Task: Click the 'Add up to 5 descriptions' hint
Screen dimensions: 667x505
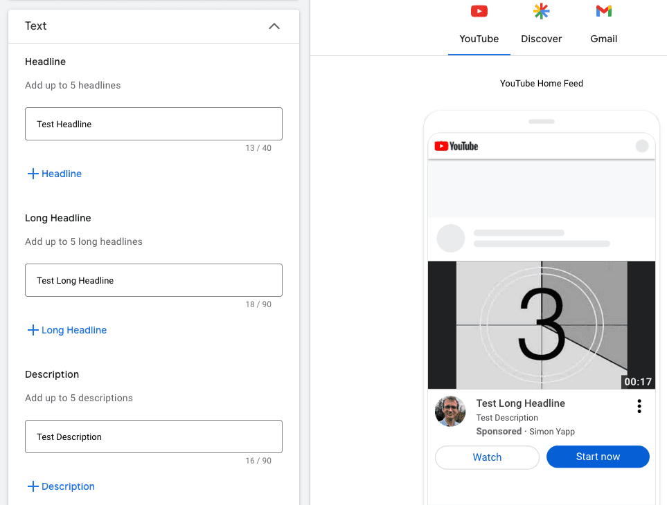Action: 79,398
